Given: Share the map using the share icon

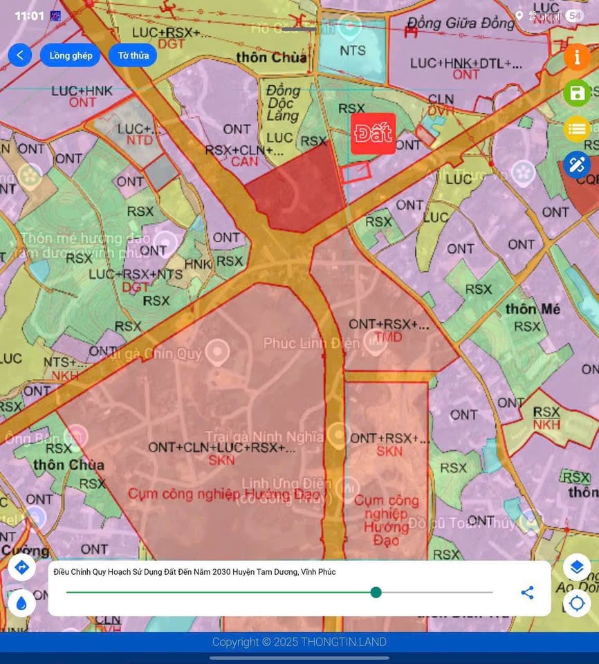Looking at the screenshot, I should point(527,593).
